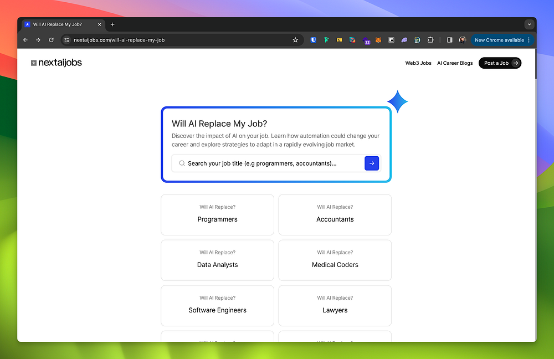Click the magnifier icon in search box
Viewport: 554px width, 359px height.
[x=182, y=163]
